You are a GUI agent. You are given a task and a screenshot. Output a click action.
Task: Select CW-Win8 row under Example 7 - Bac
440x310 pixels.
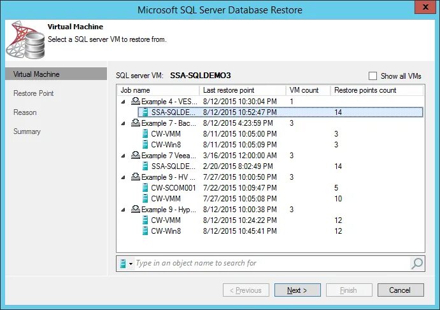click(280, 144)
